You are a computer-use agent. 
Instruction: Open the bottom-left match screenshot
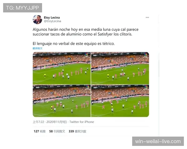coord(62,101)
